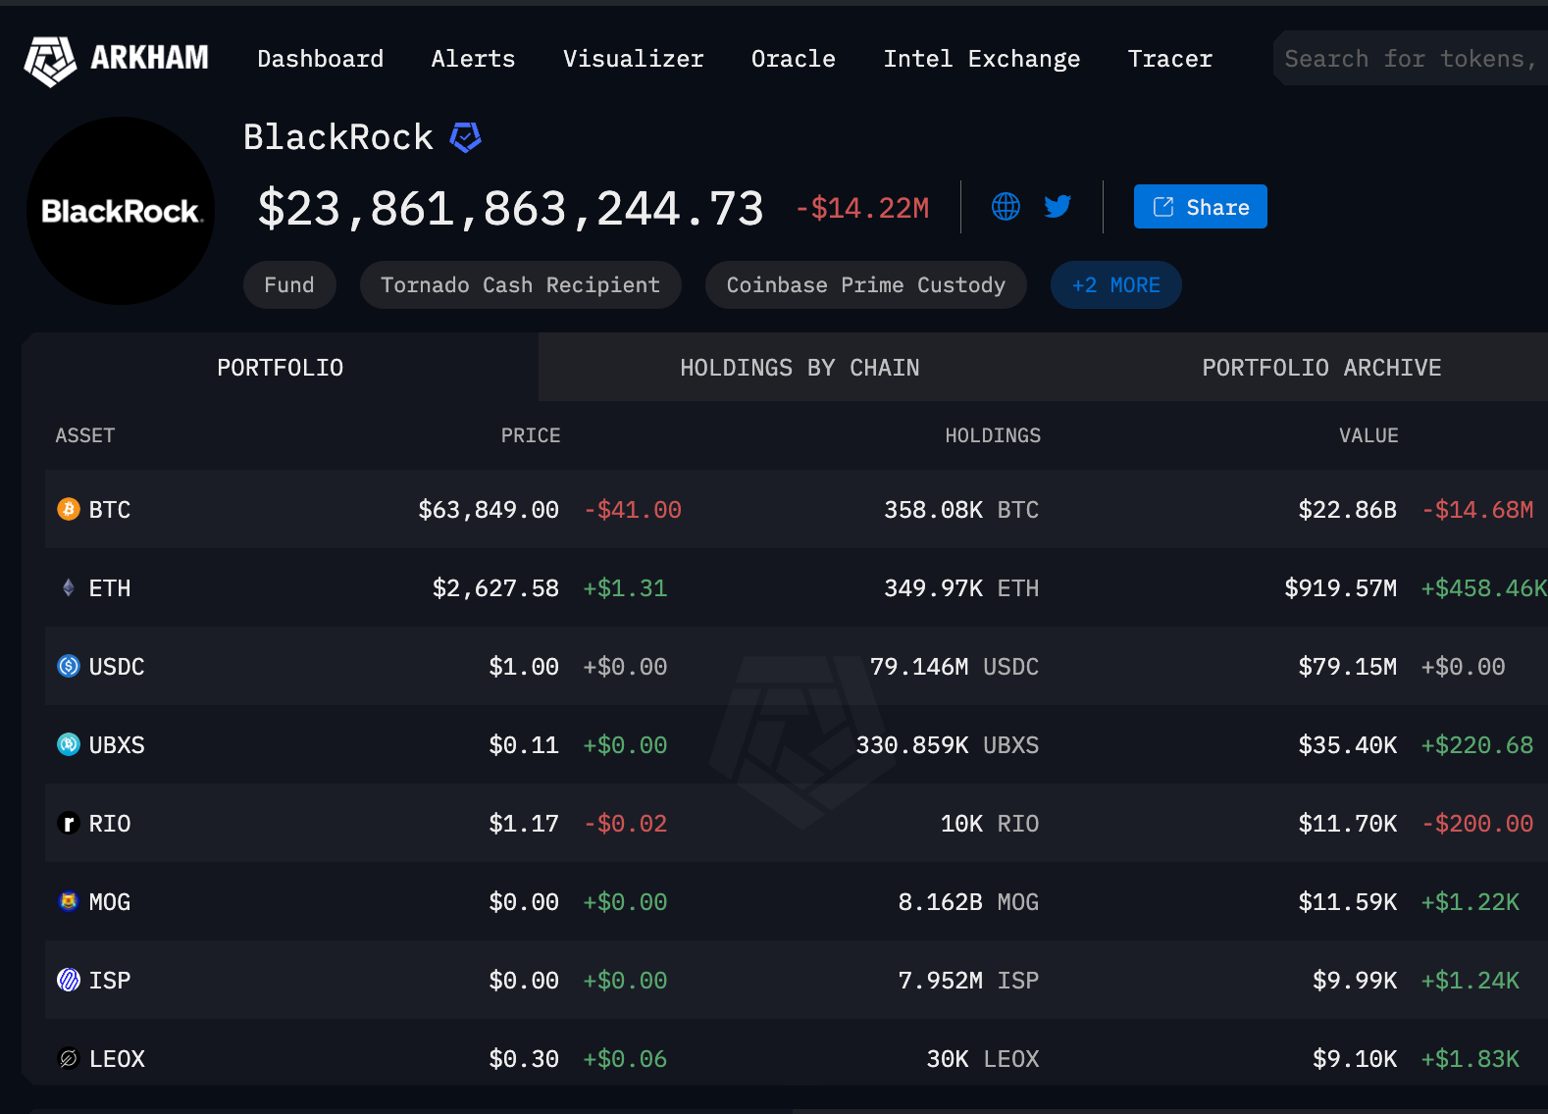Click the ISP token icon
This screenshot has width=1548, height=1114.
pyautogui.click(x=69, y=980)
